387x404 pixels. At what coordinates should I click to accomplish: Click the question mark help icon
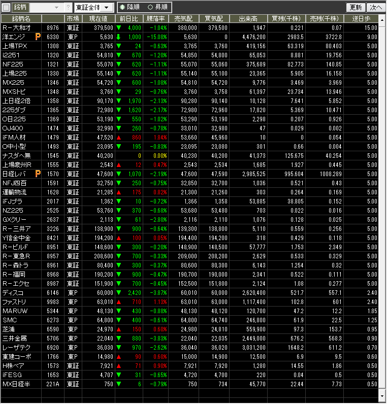point(69,8)
